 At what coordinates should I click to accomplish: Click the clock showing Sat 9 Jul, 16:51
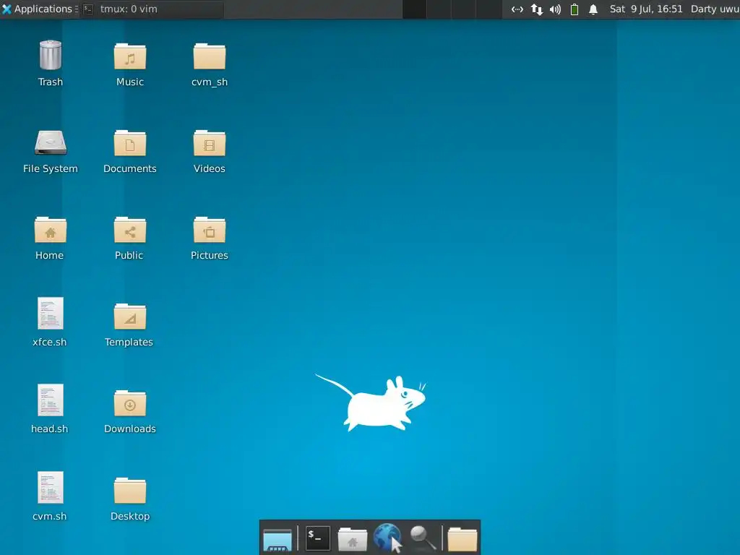(646, 9)
